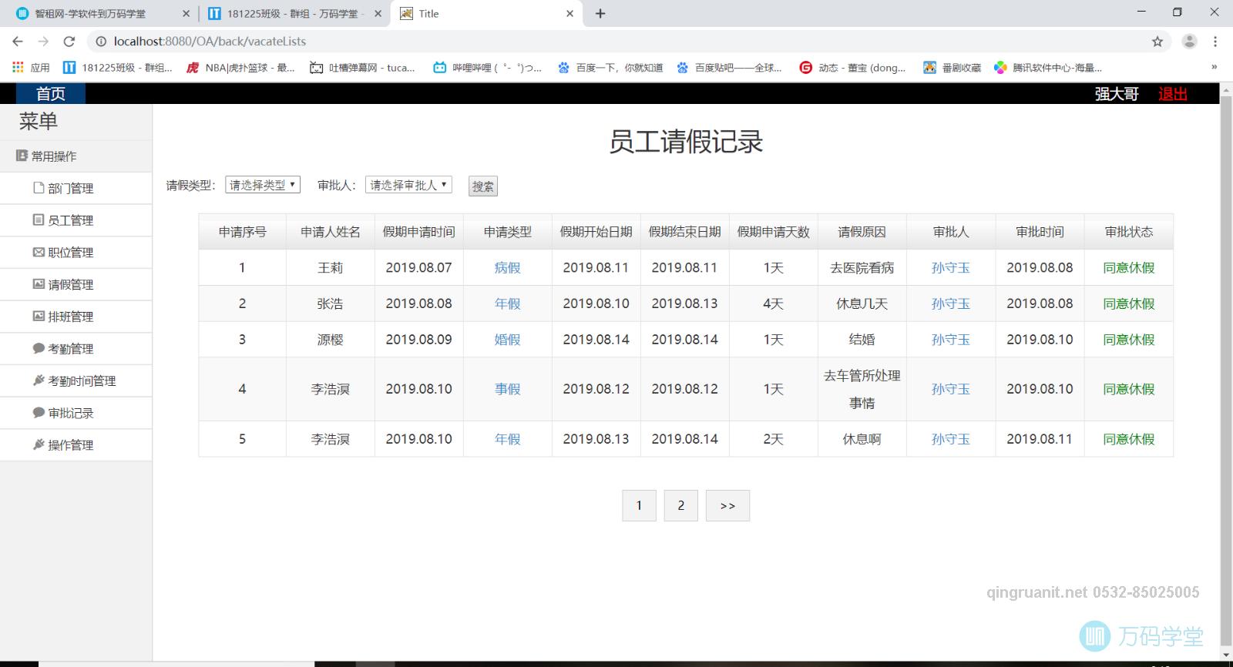Go to page 2 of records

click(681, 505)
